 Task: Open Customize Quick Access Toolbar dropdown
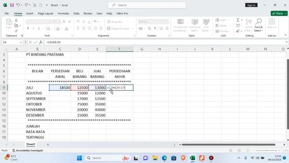click(x=47, y=5)
